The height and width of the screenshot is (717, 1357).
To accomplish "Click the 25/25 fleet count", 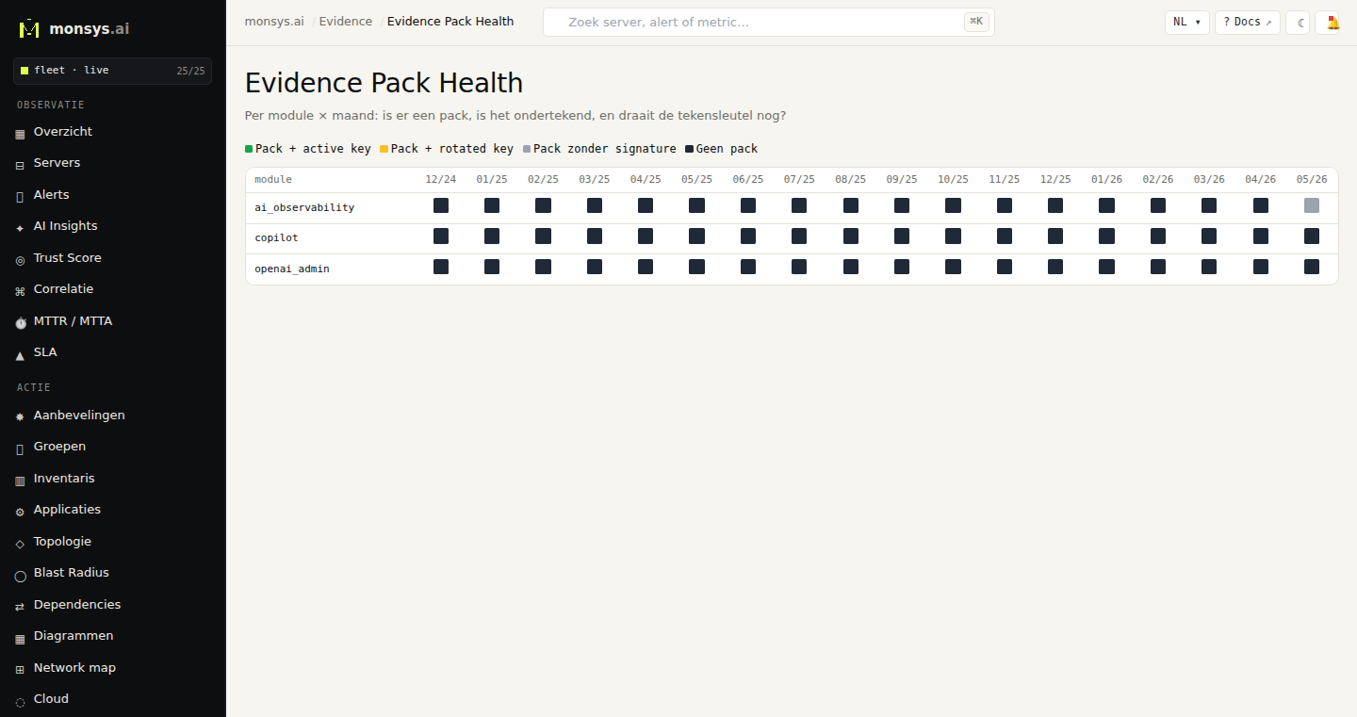I will [190, 71].
